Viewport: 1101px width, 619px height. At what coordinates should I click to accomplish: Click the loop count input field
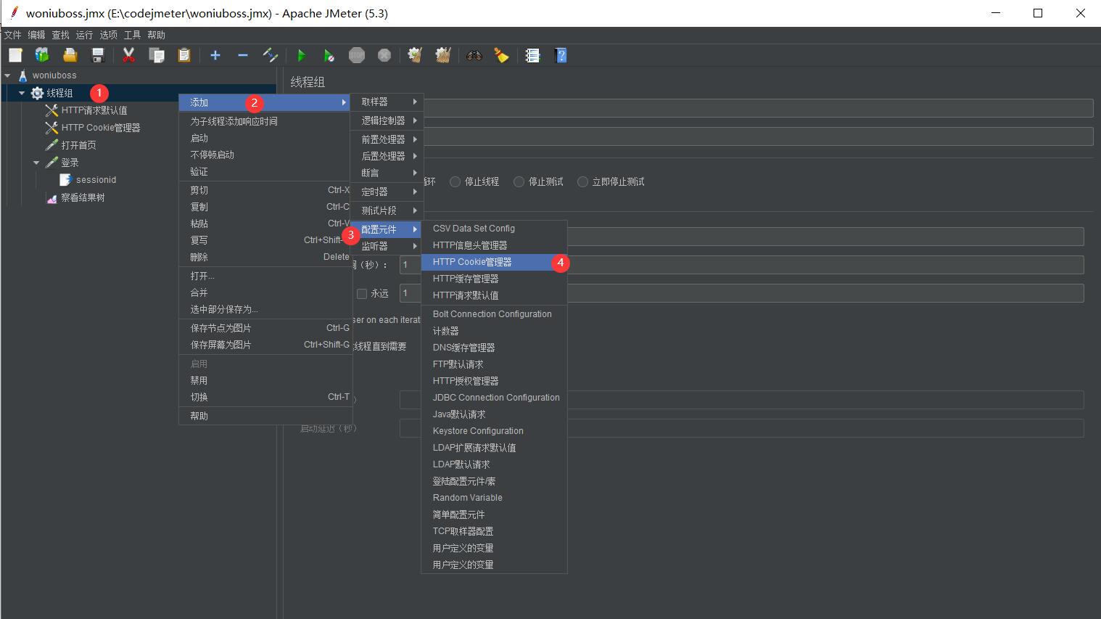tap(742, 293)
